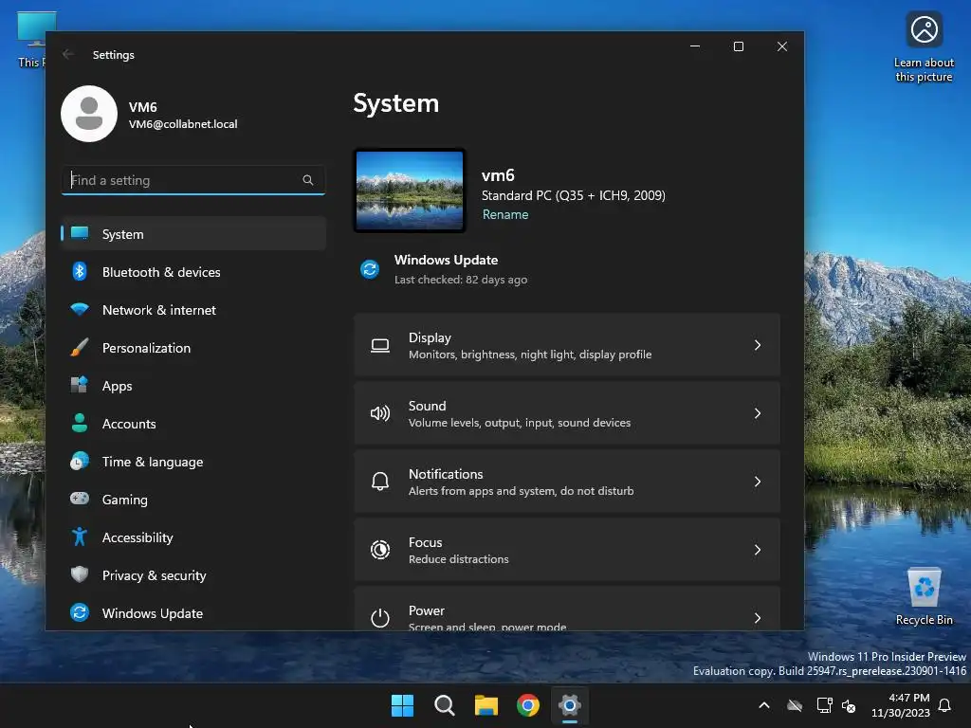971x728 pixels.
Task: Click the Apps icon in sidebar
Action: click(80, 385)
